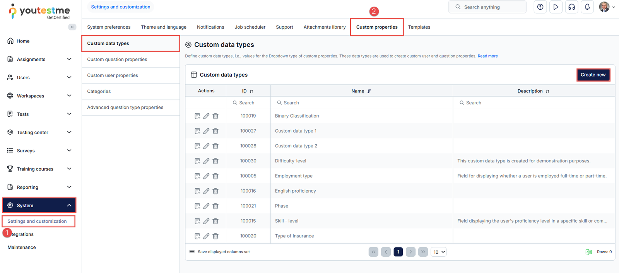Collapse the left sidebar with double-chevron

(x=72, y=27)
